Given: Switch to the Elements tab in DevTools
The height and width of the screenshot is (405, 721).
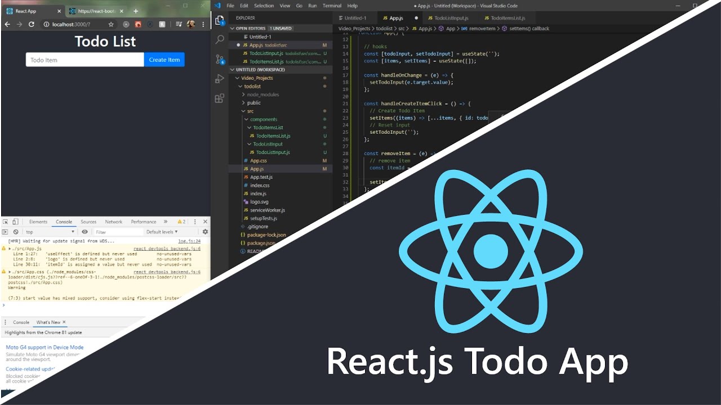Looking at the screenshot, I should point(38,222).
